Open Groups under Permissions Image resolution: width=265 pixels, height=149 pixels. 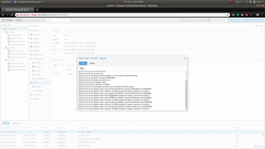click(39, 67)
